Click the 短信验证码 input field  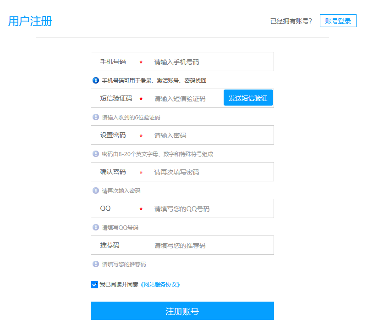pos(186,99)
